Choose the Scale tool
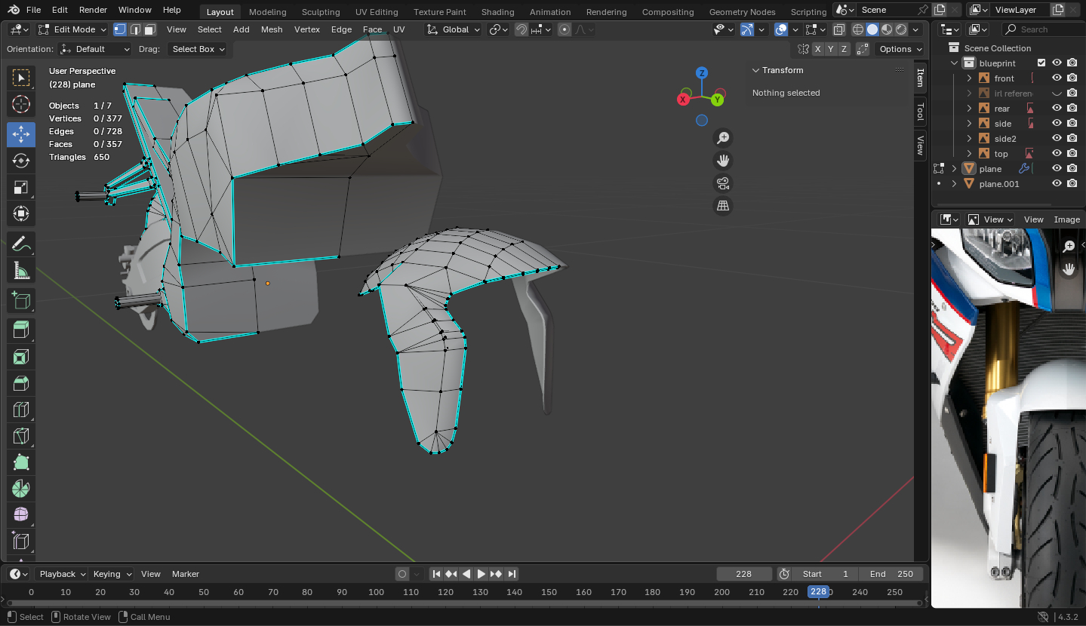The image size is (1086, 626). (x=21, y=187)
